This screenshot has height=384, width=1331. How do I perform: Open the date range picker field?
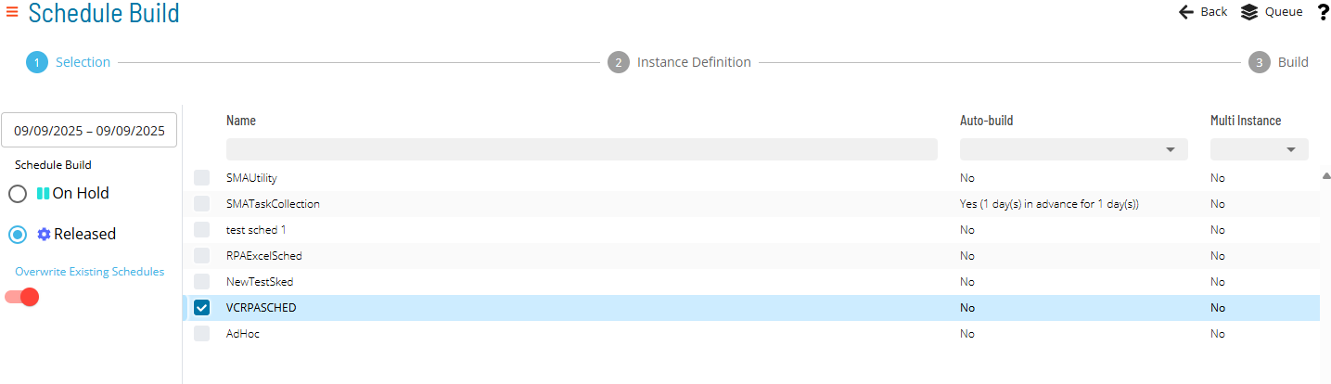coord(89,131)
